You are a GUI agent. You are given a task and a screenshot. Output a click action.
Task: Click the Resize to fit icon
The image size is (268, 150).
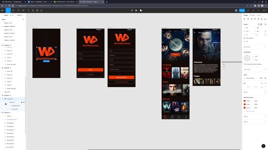[265, 24]
